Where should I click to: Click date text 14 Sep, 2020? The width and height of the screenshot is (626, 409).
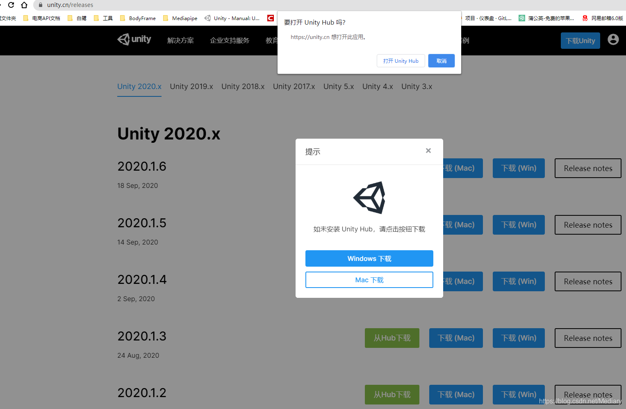[x=137, y=242]
